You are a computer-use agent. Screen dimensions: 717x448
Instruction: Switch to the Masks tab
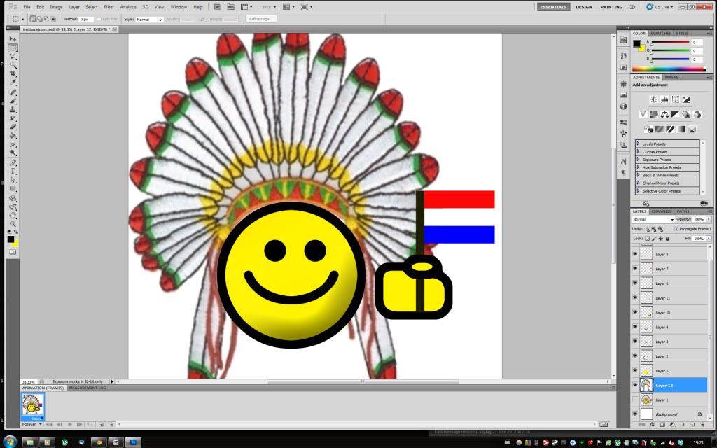tap(671, 77)
